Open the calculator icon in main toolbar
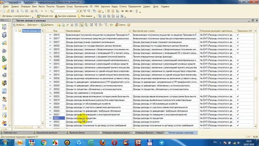The image size is (259, 146). coord(108,11)
